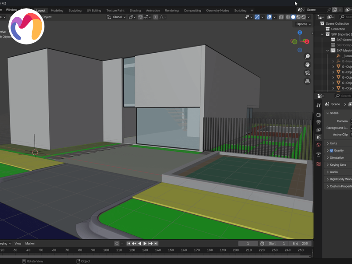Open the Marker menu in timeline
352x264 pixels.
[x=30, y=243]
